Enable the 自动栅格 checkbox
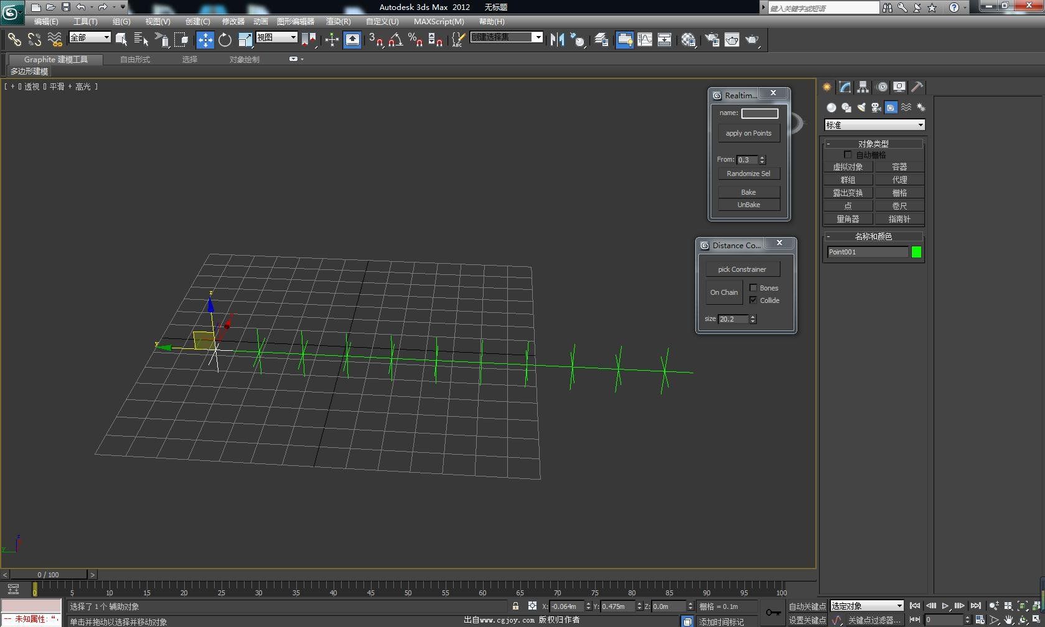 (x=848, y=154)
